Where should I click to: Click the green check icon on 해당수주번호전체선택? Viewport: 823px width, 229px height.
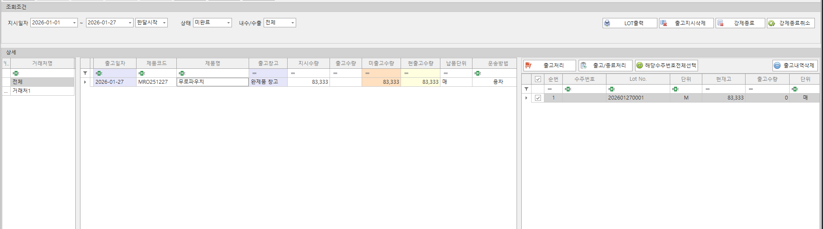[x=640, y=65]
